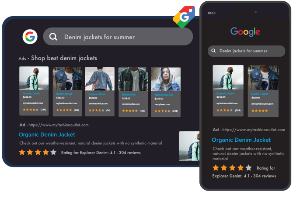
Task: Click the (163) review count on Denim Jacket card
Action: click(x=76, y=110)
